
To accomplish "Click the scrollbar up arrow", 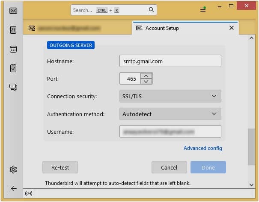I will (251, 38).
